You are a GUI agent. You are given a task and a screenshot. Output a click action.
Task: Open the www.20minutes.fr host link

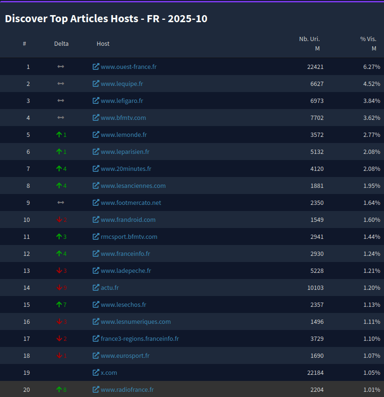pyautogui.click(x=126, y=169)
